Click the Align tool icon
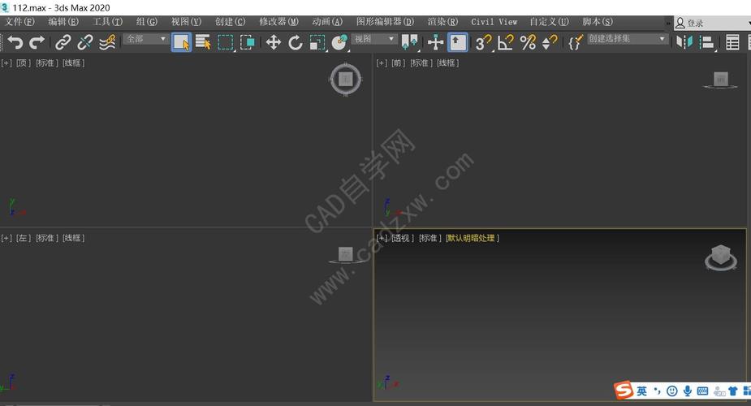Screen dimensions: 751x406 pyautogui.click(x=706, y=42)
